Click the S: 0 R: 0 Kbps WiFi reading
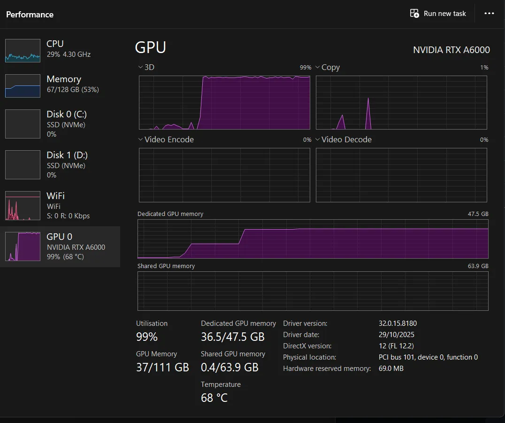Image resolution: width=505 pixels, height=423 pixels. (68, 216)
